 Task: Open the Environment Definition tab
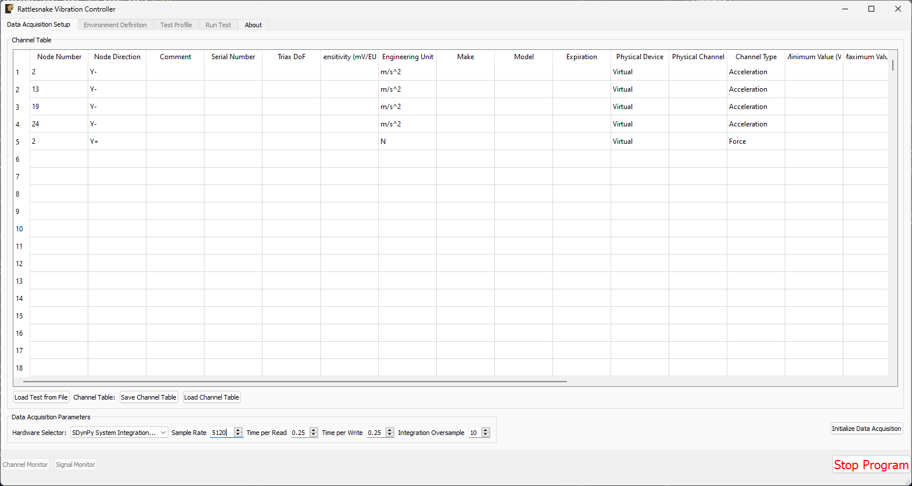pyautogui.click(x=115, y=25)
